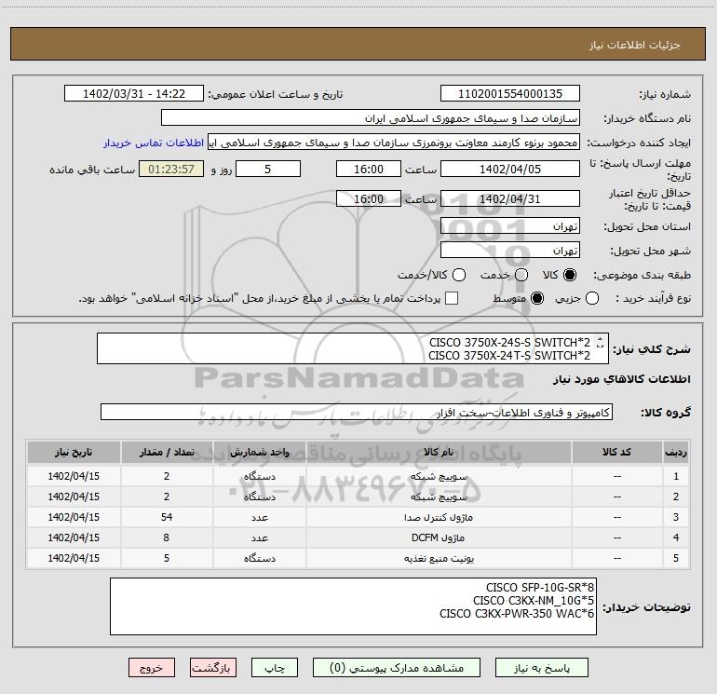The image size is (717, 694).
Task: Select the ماژول DCFM row name
Action: [x=438, y=538]
